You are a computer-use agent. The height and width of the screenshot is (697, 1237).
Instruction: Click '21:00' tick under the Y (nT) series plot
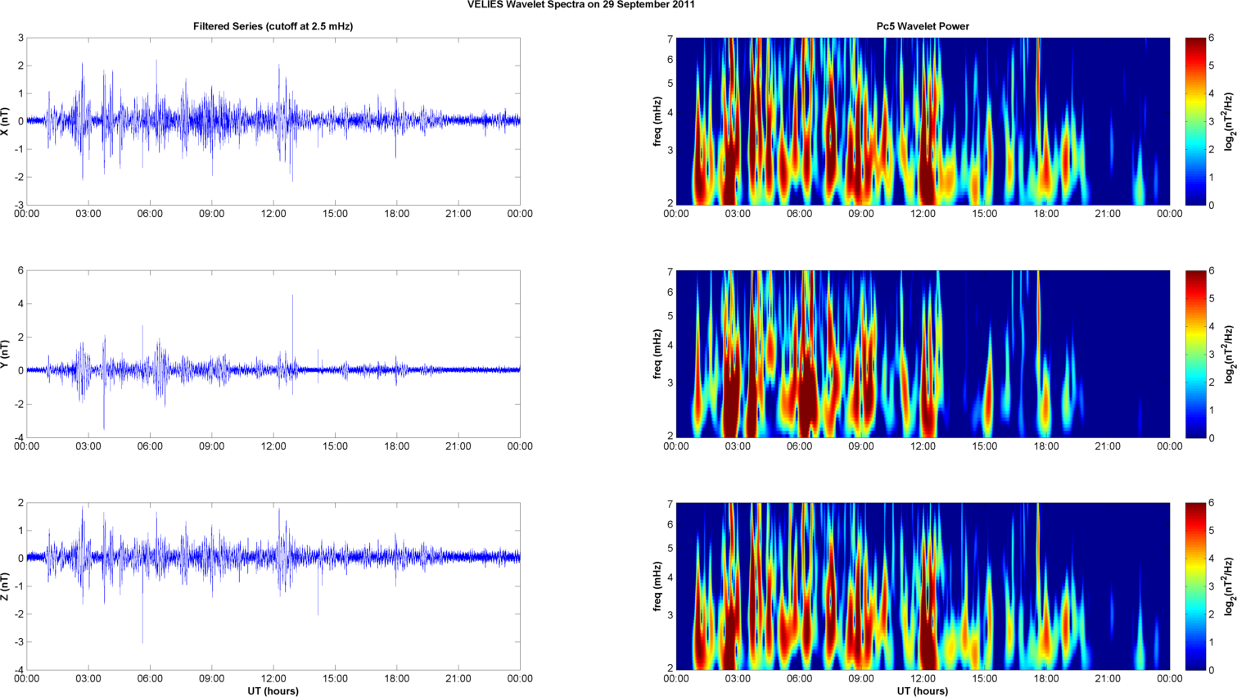458,446
